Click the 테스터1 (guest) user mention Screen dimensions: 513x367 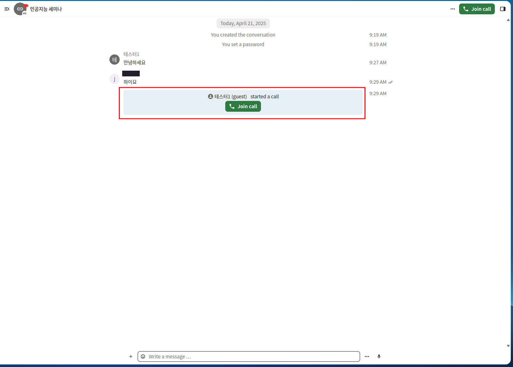click(227, 96)
